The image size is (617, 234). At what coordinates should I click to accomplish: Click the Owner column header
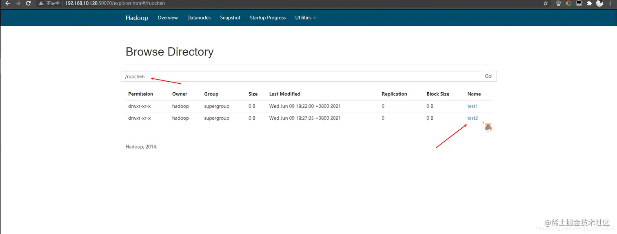pyautogui.click(x=180, y=94)
